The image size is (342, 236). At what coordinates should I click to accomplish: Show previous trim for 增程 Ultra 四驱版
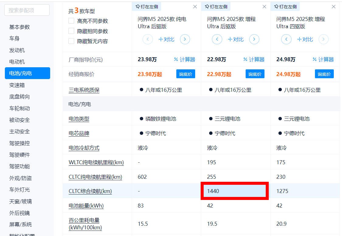point(286,39)
